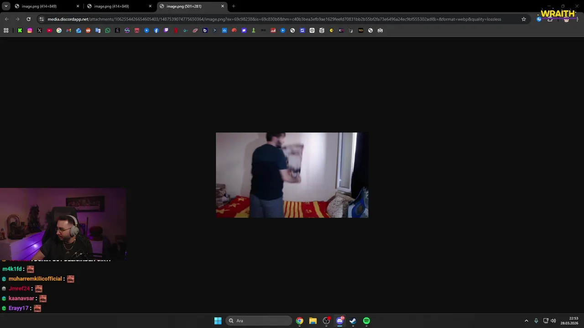Open the volume tray icon

click(553, 321)
